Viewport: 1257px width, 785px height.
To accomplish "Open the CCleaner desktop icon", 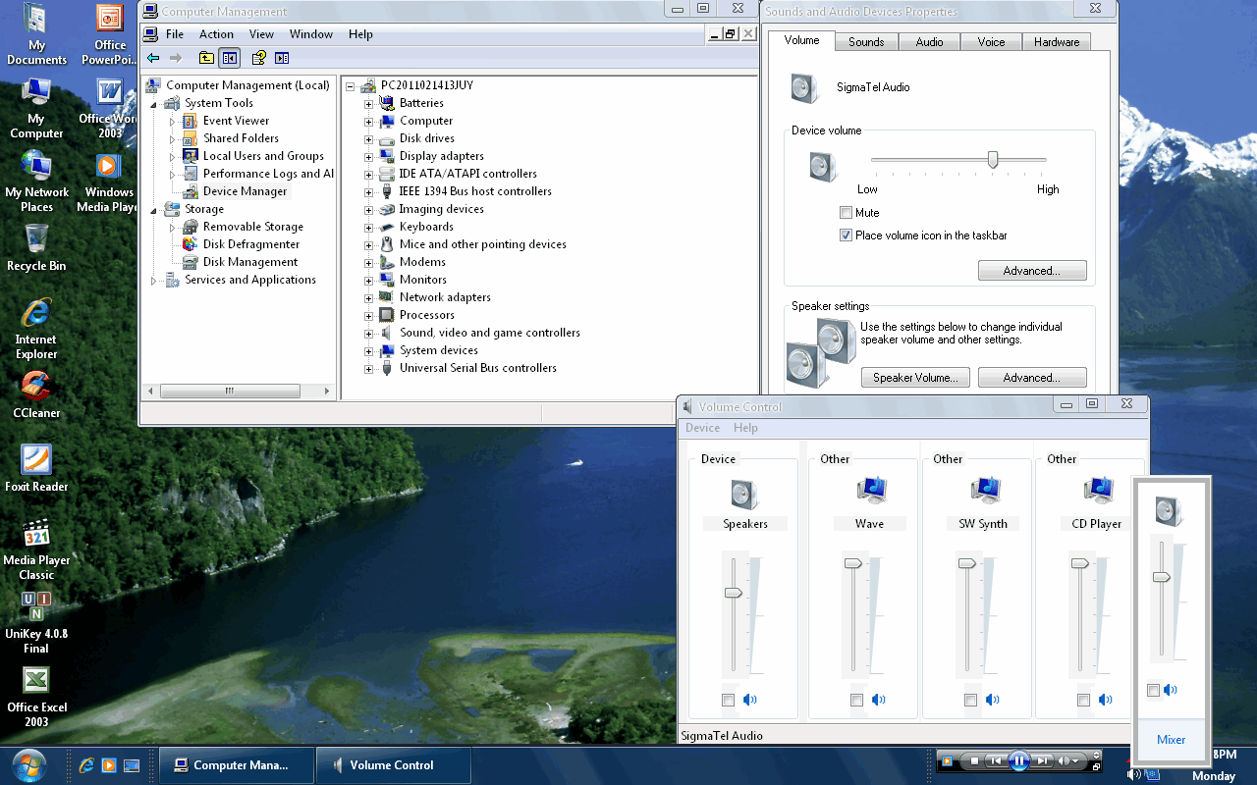I will 36,395.
